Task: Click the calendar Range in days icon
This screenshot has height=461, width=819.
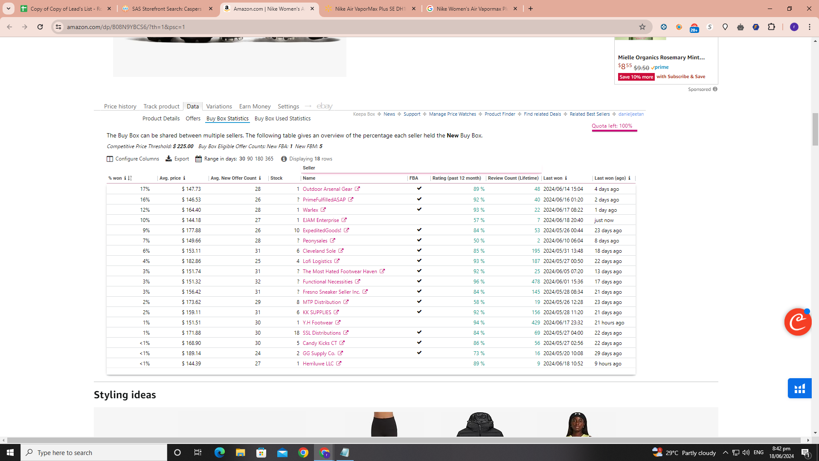Action: (x=198, y=159)
